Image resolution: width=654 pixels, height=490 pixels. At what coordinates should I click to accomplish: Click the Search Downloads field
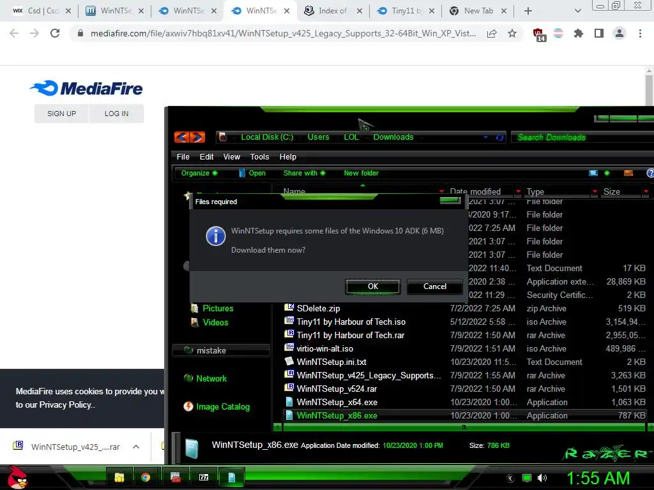582,137
